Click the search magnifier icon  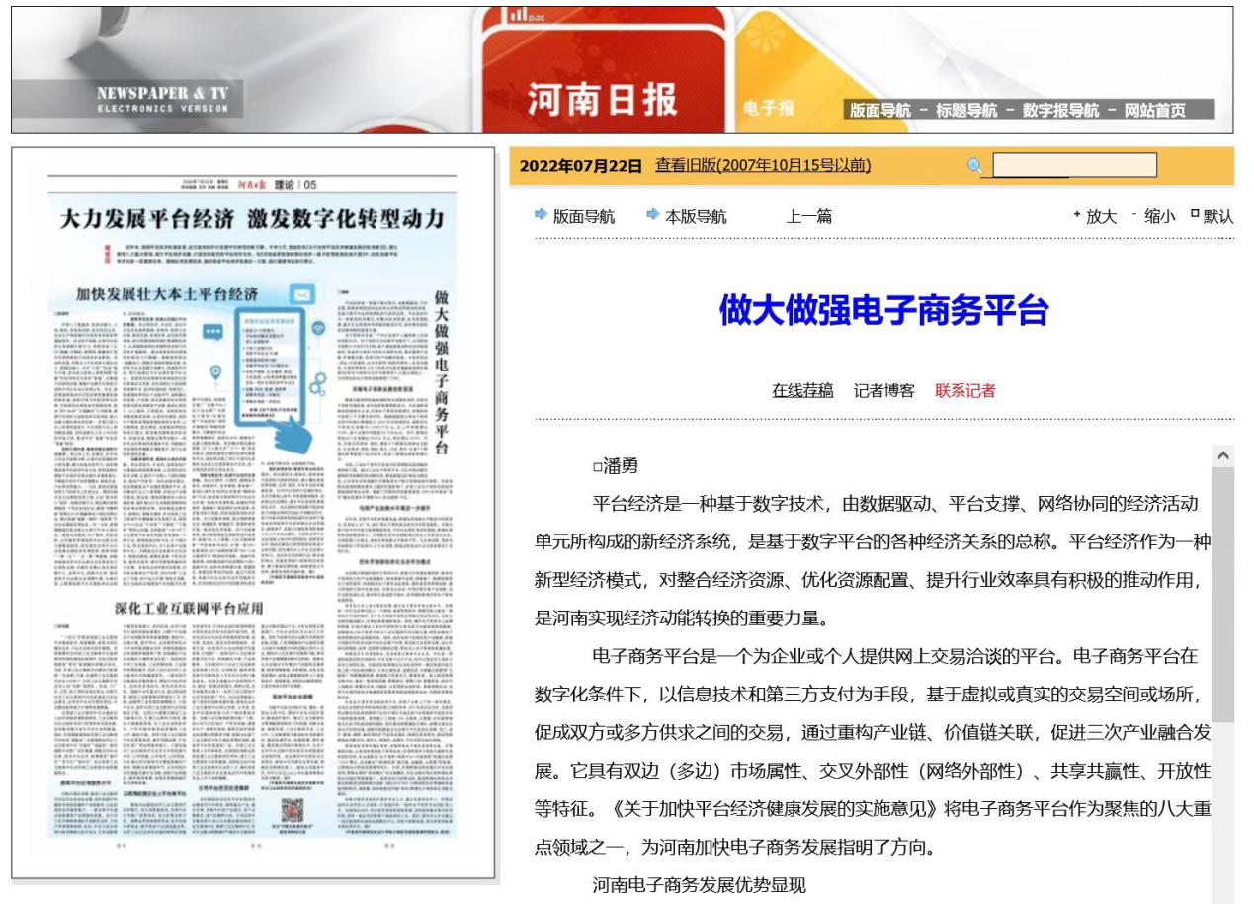pyautogui.click(x=975, y=166)
